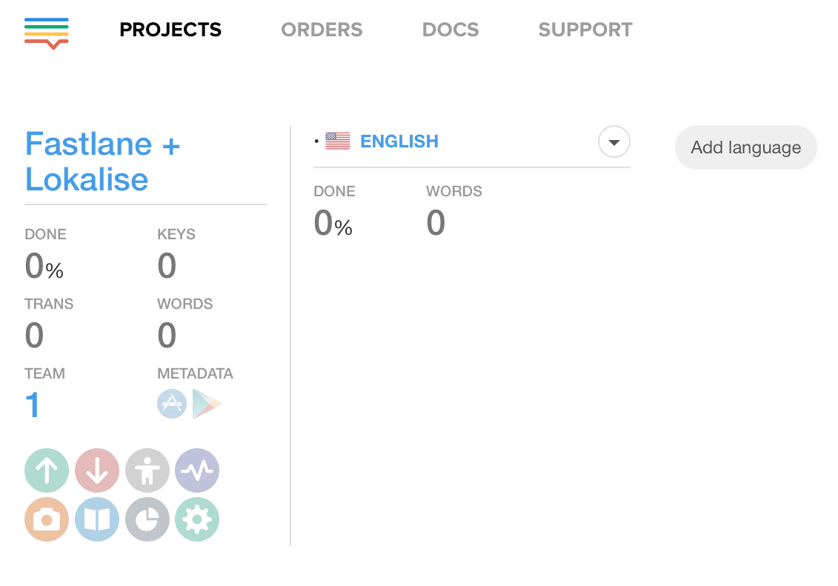Open the grey pie chart statistics icon
This screenshot has width=838, height=586.
147,519
